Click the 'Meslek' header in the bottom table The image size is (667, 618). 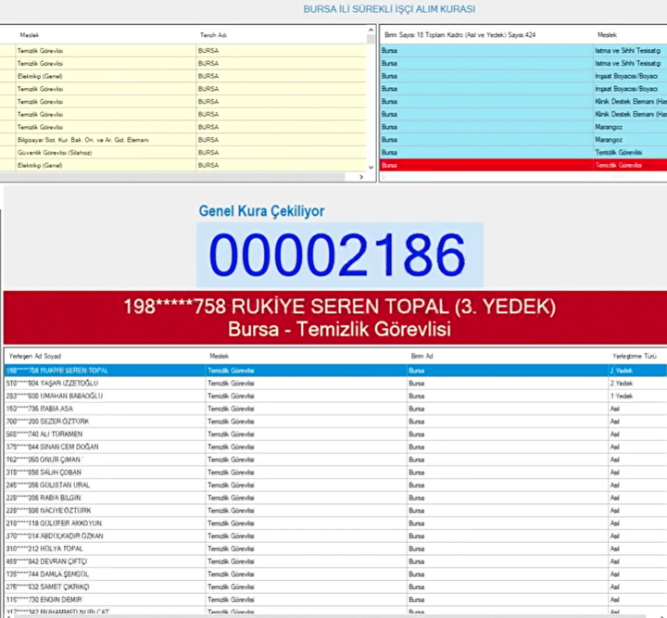click(x=219, y=356)
